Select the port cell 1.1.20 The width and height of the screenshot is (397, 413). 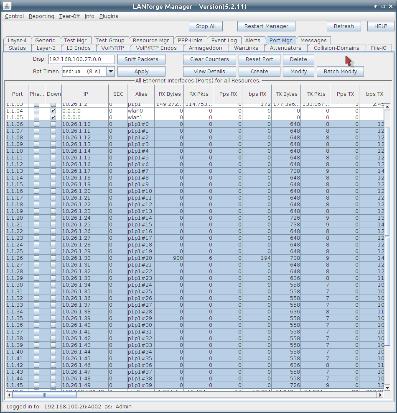tap(17, 218)
